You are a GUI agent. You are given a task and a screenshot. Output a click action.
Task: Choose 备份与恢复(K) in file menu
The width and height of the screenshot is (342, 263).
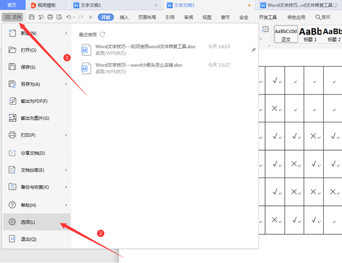click(x=37, y=187)
